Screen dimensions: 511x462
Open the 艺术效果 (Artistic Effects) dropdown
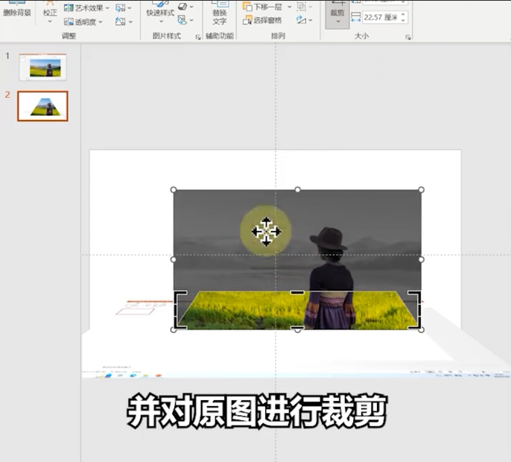86,8
